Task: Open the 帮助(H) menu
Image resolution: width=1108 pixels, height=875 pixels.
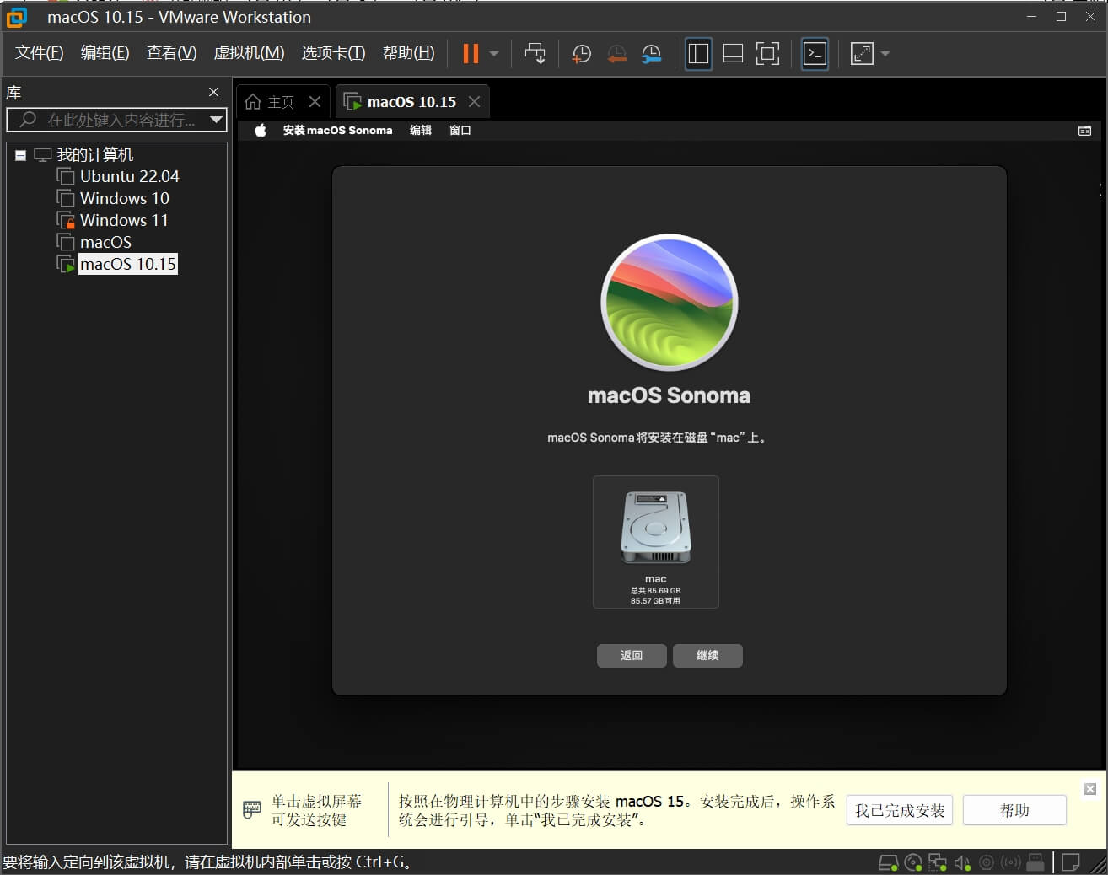Action: pyautogui.click(x=408, y=53)
